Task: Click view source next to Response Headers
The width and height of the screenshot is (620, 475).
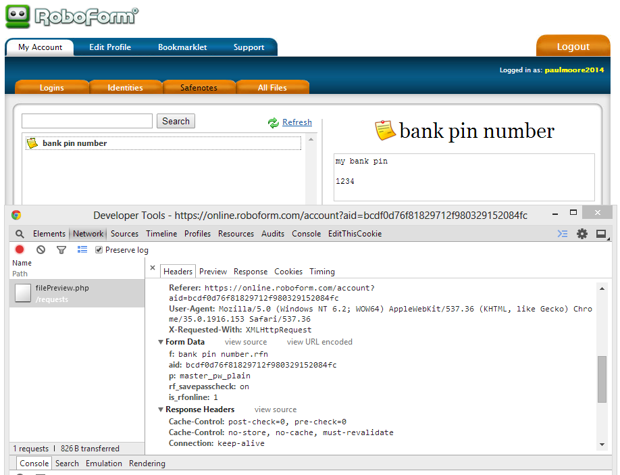Action: (x=275, y=409)
